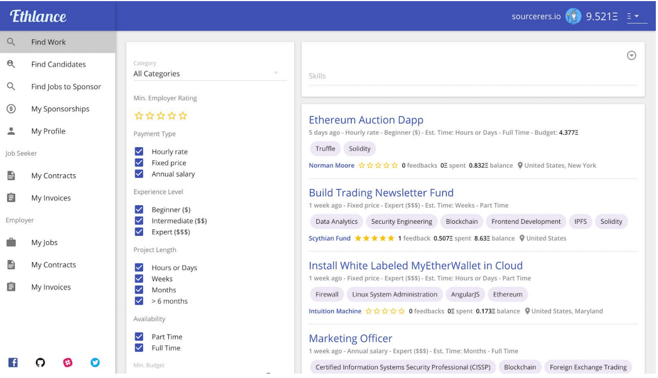Toggle the Full Time checkbox
The image size is (658, 378).
[x=139, y=348]
